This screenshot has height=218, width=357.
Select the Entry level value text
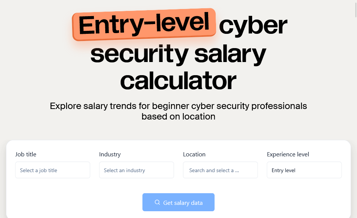pos(283,170)
